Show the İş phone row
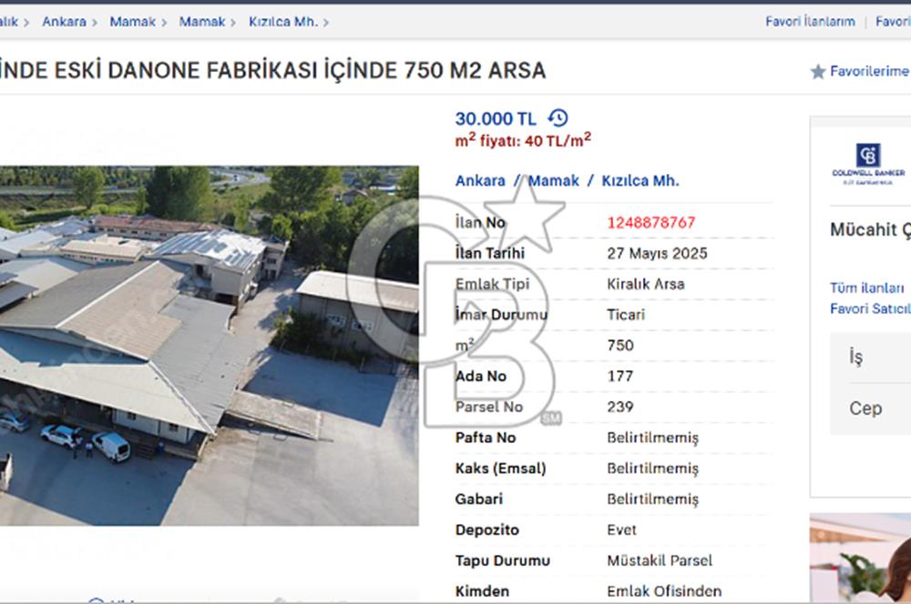 pos(870,357)
